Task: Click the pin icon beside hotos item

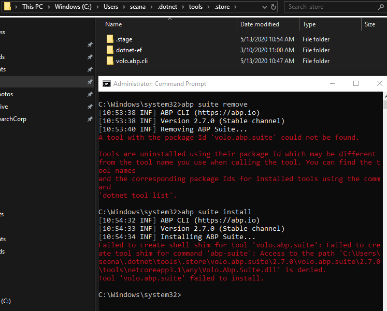Action: [90, 94]
